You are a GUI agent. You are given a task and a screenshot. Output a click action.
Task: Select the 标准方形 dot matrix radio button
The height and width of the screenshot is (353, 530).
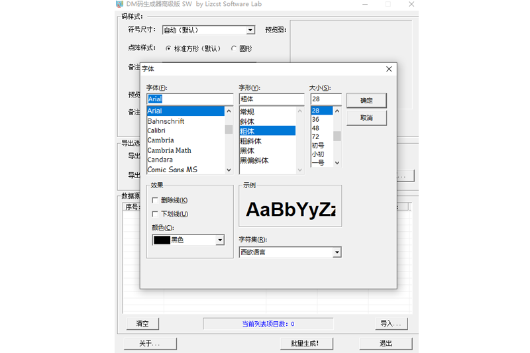(168, 48)
